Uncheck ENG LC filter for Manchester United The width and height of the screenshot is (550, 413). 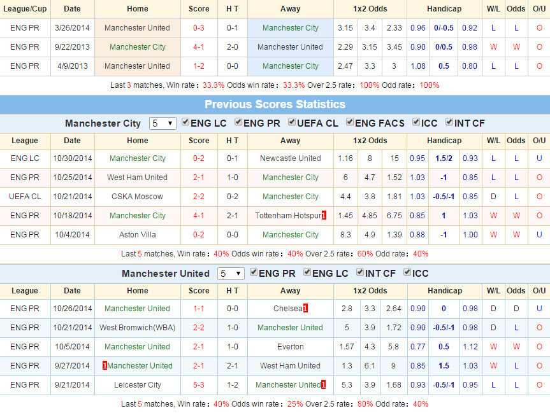pyautogui.click(x=307, y=272)
